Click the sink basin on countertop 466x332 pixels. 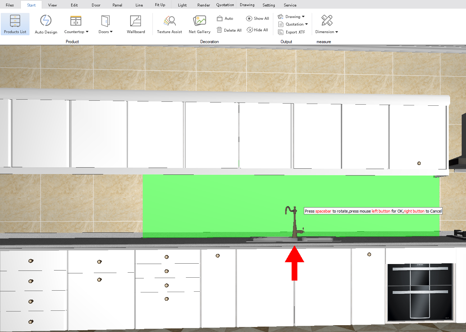pos(294,239)
